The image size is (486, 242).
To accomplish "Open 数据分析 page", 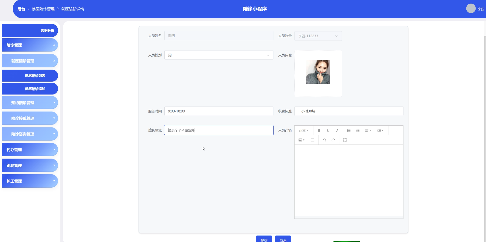I will pos(30,30).
